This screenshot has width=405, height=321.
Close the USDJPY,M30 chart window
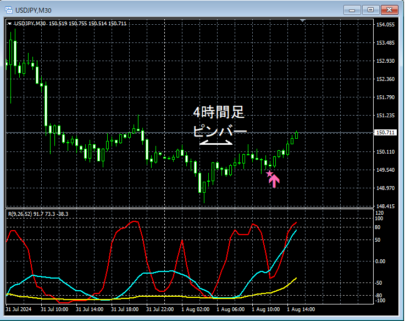[x=390, y=10]
